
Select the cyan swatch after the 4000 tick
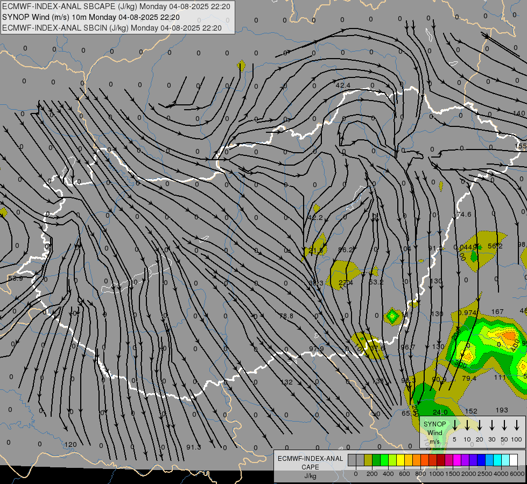pos(505,460)
